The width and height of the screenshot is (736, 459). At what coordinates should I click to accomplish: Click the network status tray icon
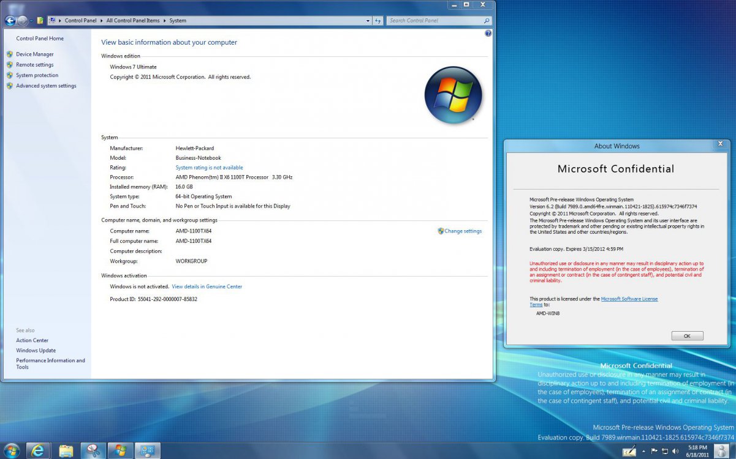click(664, 452)
